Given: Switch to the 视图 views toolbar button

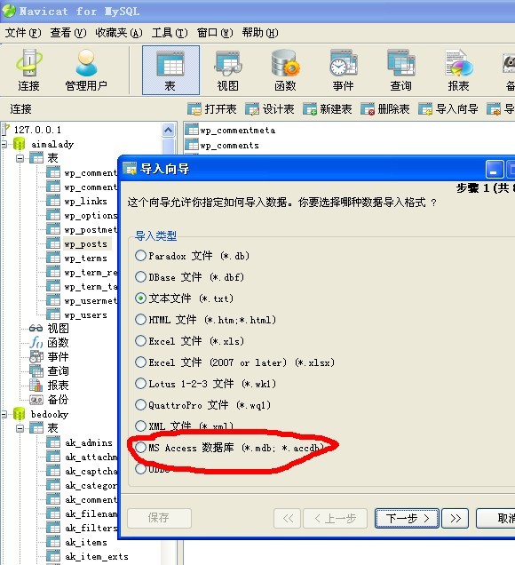Looking at the screenshot, I should point(227,70).
